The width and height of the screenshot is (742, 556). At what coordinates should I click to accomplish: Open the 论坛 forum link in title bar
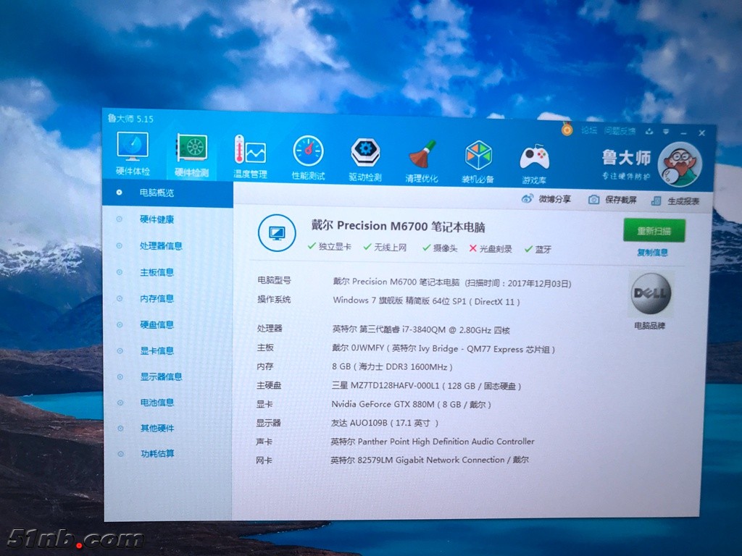tap(589, 130)
